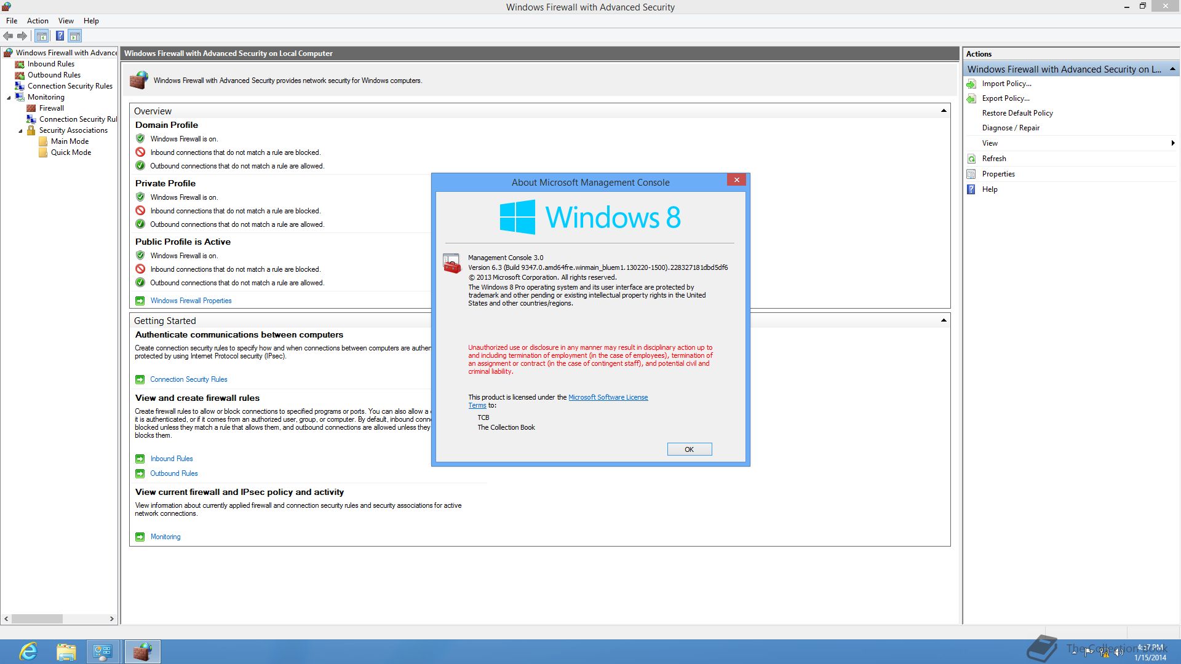The height and width of the screenshot is (664, 1181).
Task: Choose Diagnose / Repair action
Action: pyautogui.click(x=1011, y=128)
